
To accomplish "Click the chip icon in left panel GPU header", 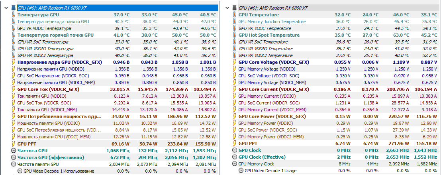I will coord(13,8).
